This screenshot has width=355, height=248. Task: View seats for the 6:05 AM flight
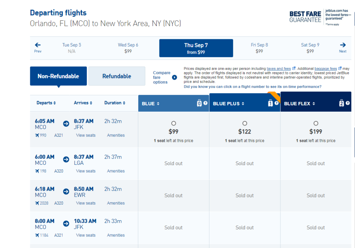[x=86, y=135]
